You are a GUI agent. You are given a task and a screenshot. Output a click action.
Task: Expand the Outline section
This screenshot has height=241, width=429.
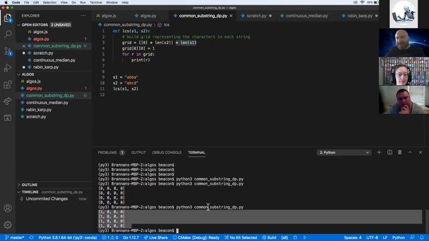point(54,185)
